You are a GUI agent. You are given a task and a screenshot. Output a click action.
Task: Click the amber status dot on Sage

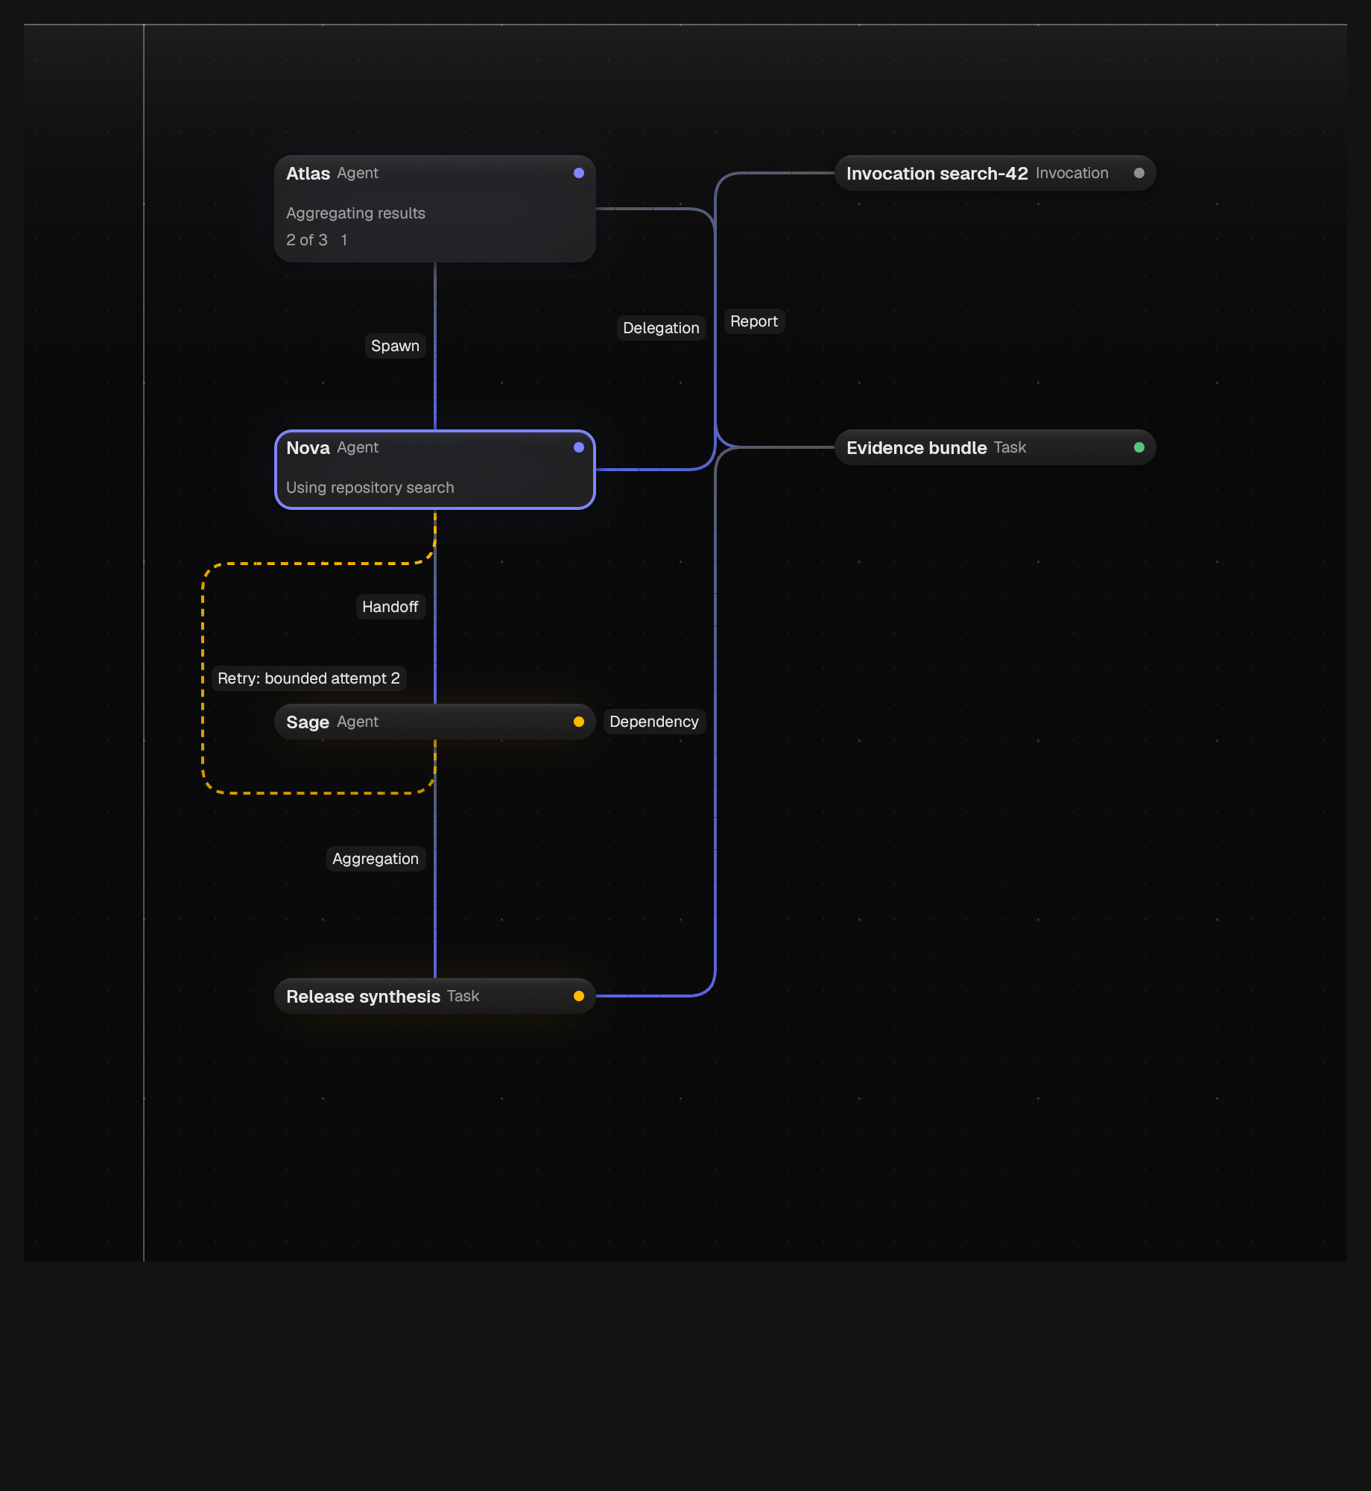pos(579,722)
